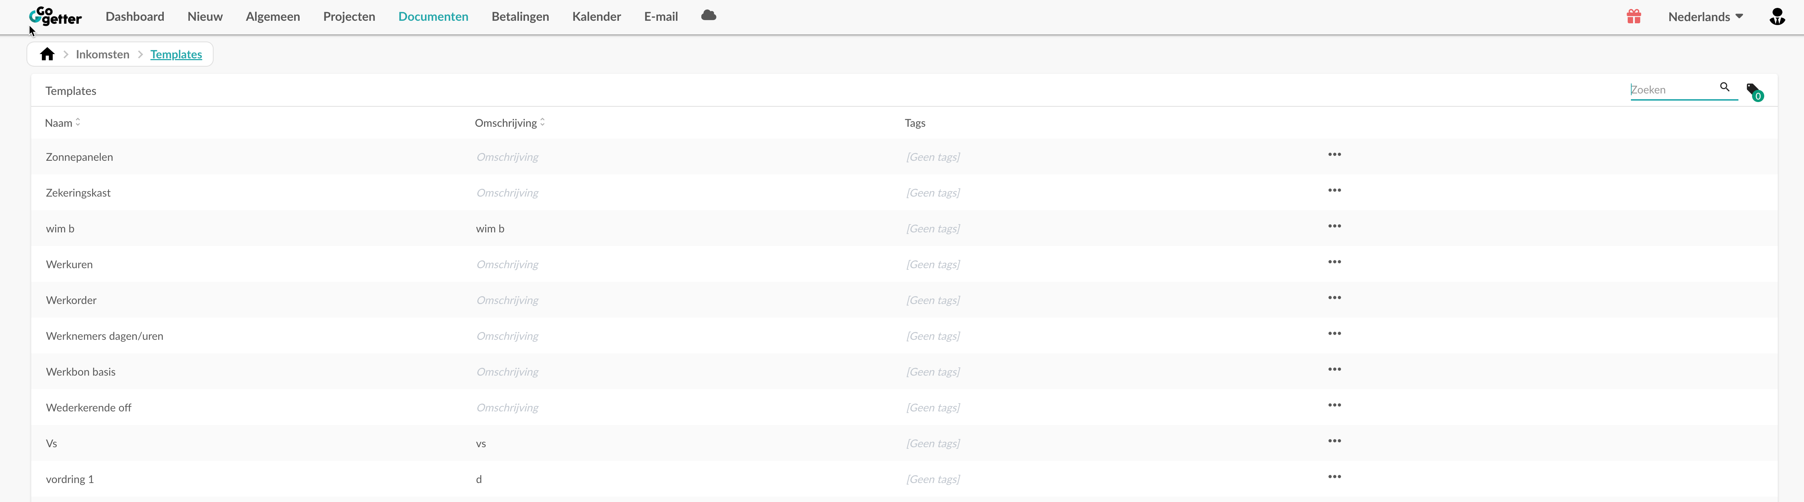Open three-dot menu for vordring 1
1804x502 pixels.
(x=1334, y=477)
